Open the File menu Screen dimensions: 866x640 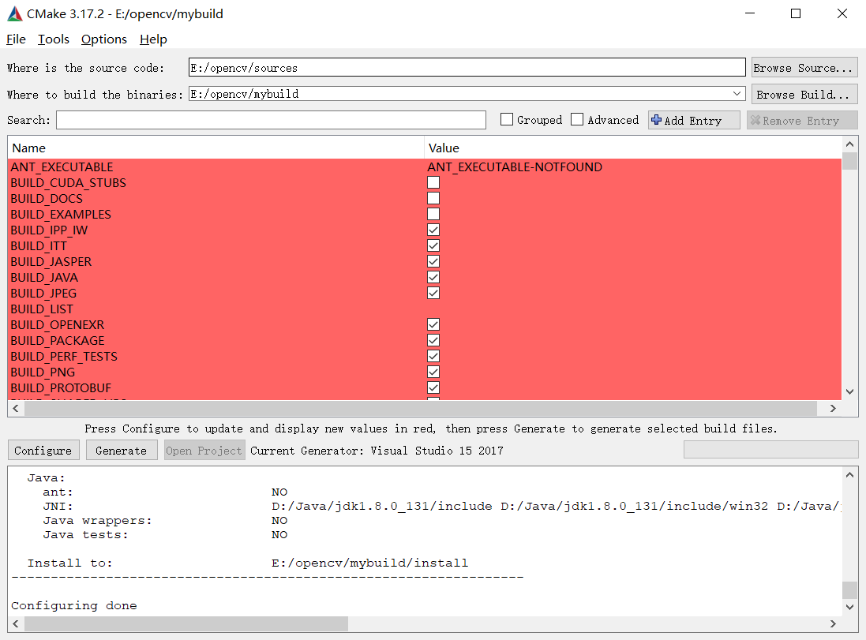(16, 39)
